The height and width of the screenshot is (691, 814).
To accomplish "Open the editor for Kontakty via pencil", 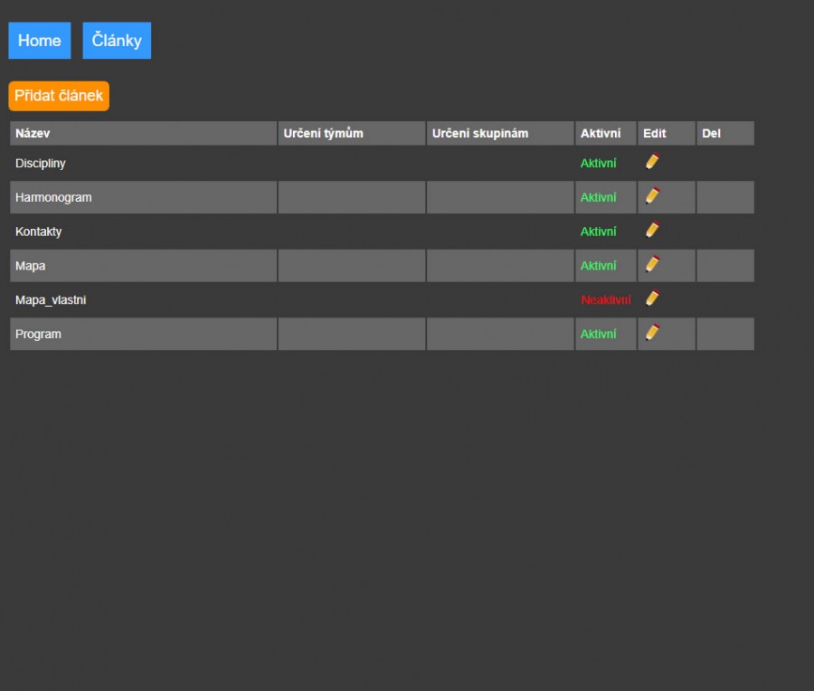I will (x=652, y=230).
